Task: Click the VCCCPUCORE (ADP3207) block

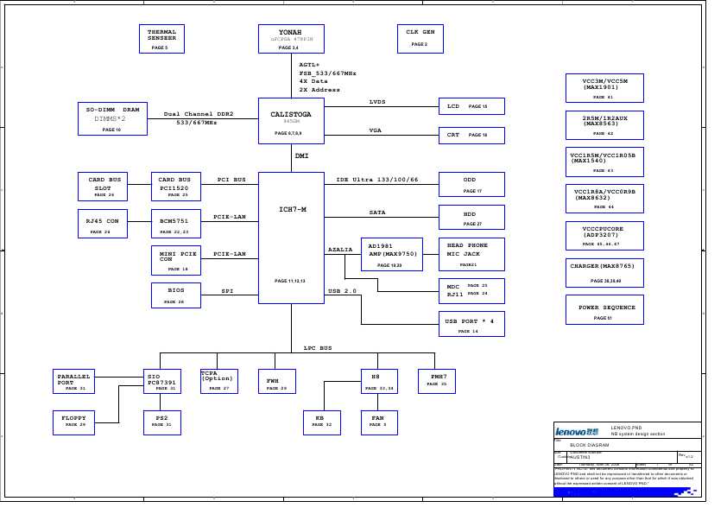Action: [604, 236]
